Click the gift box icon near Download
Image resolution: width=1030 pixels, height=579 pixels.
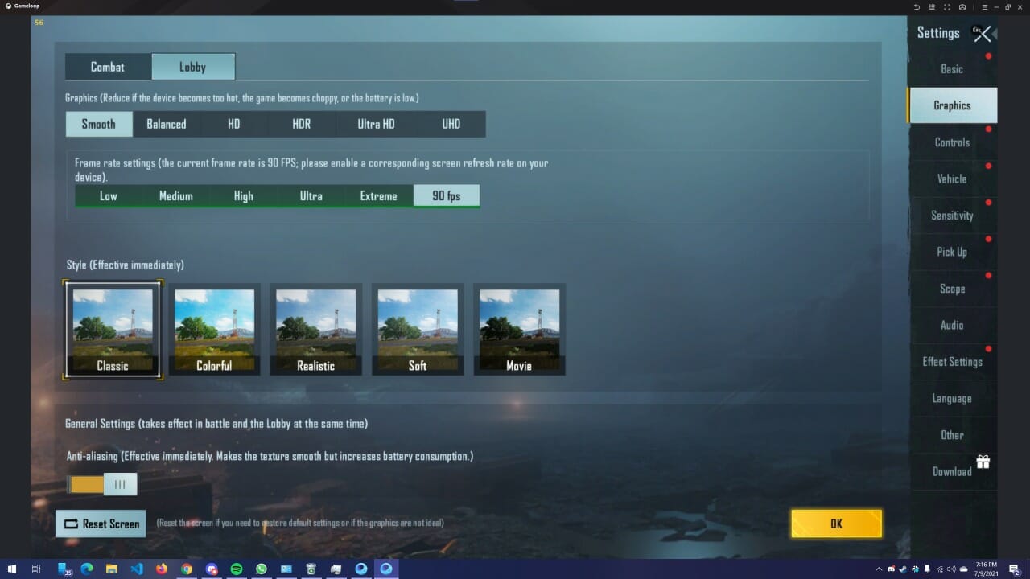click(x=983, y=462)
